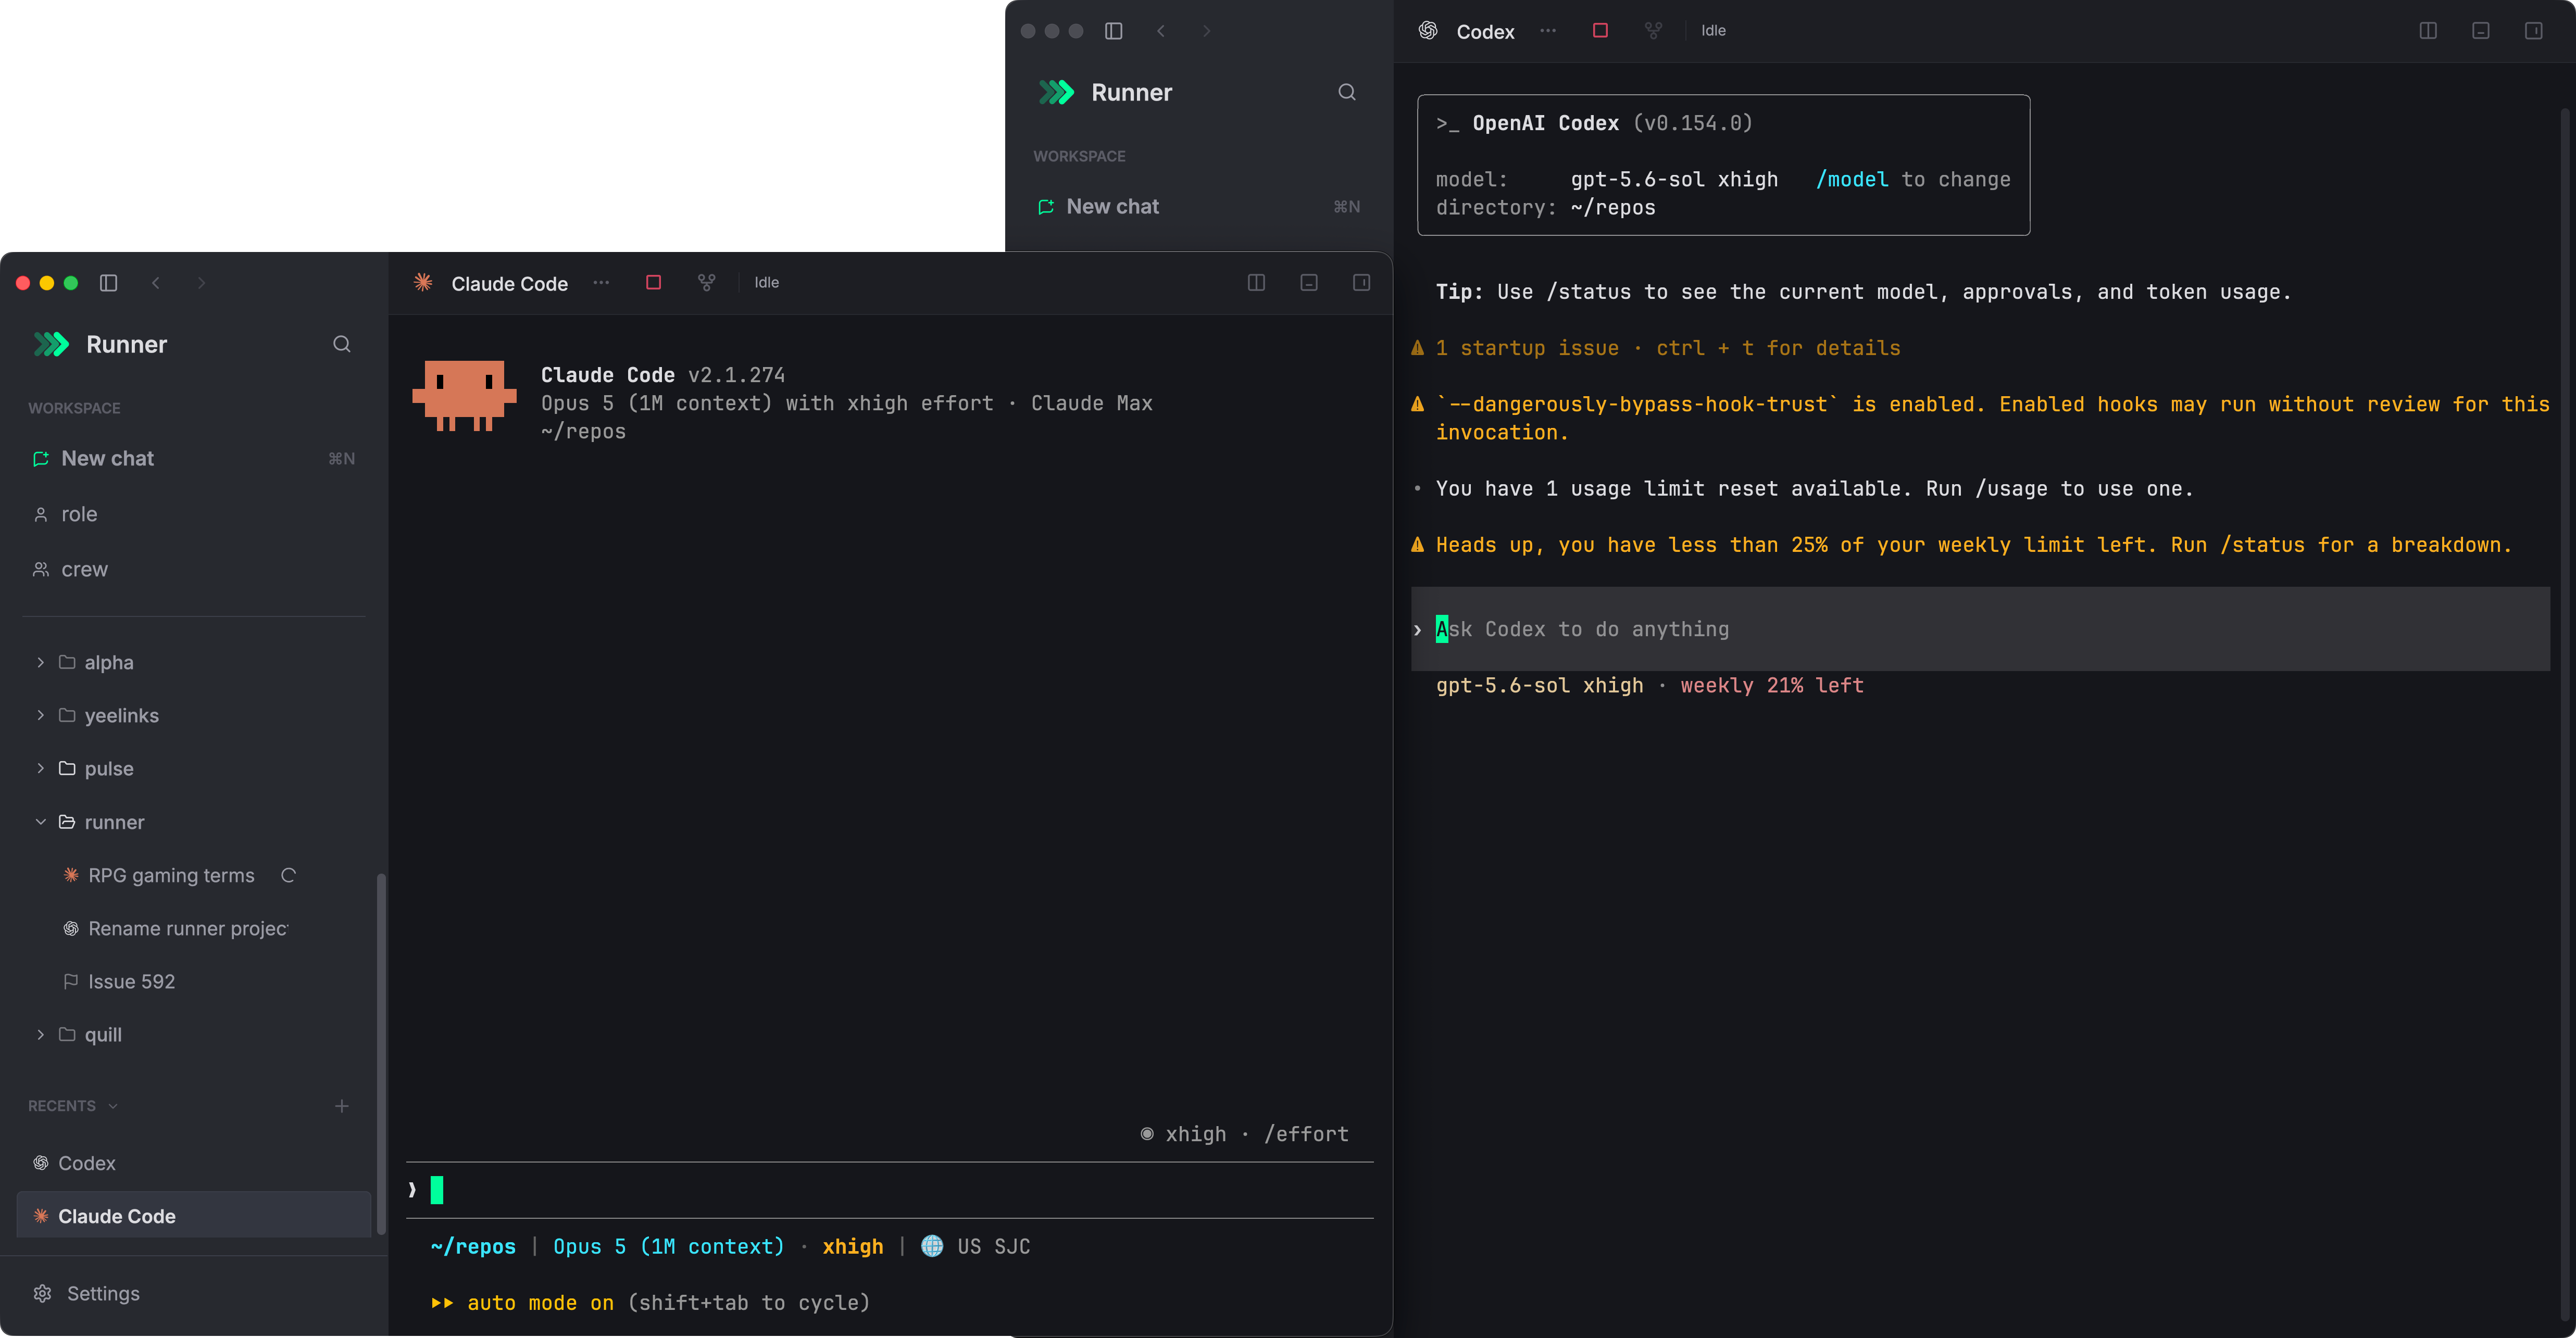
Task: Split pane vertically in Claude Code header
Action: tap(1256, 283)
